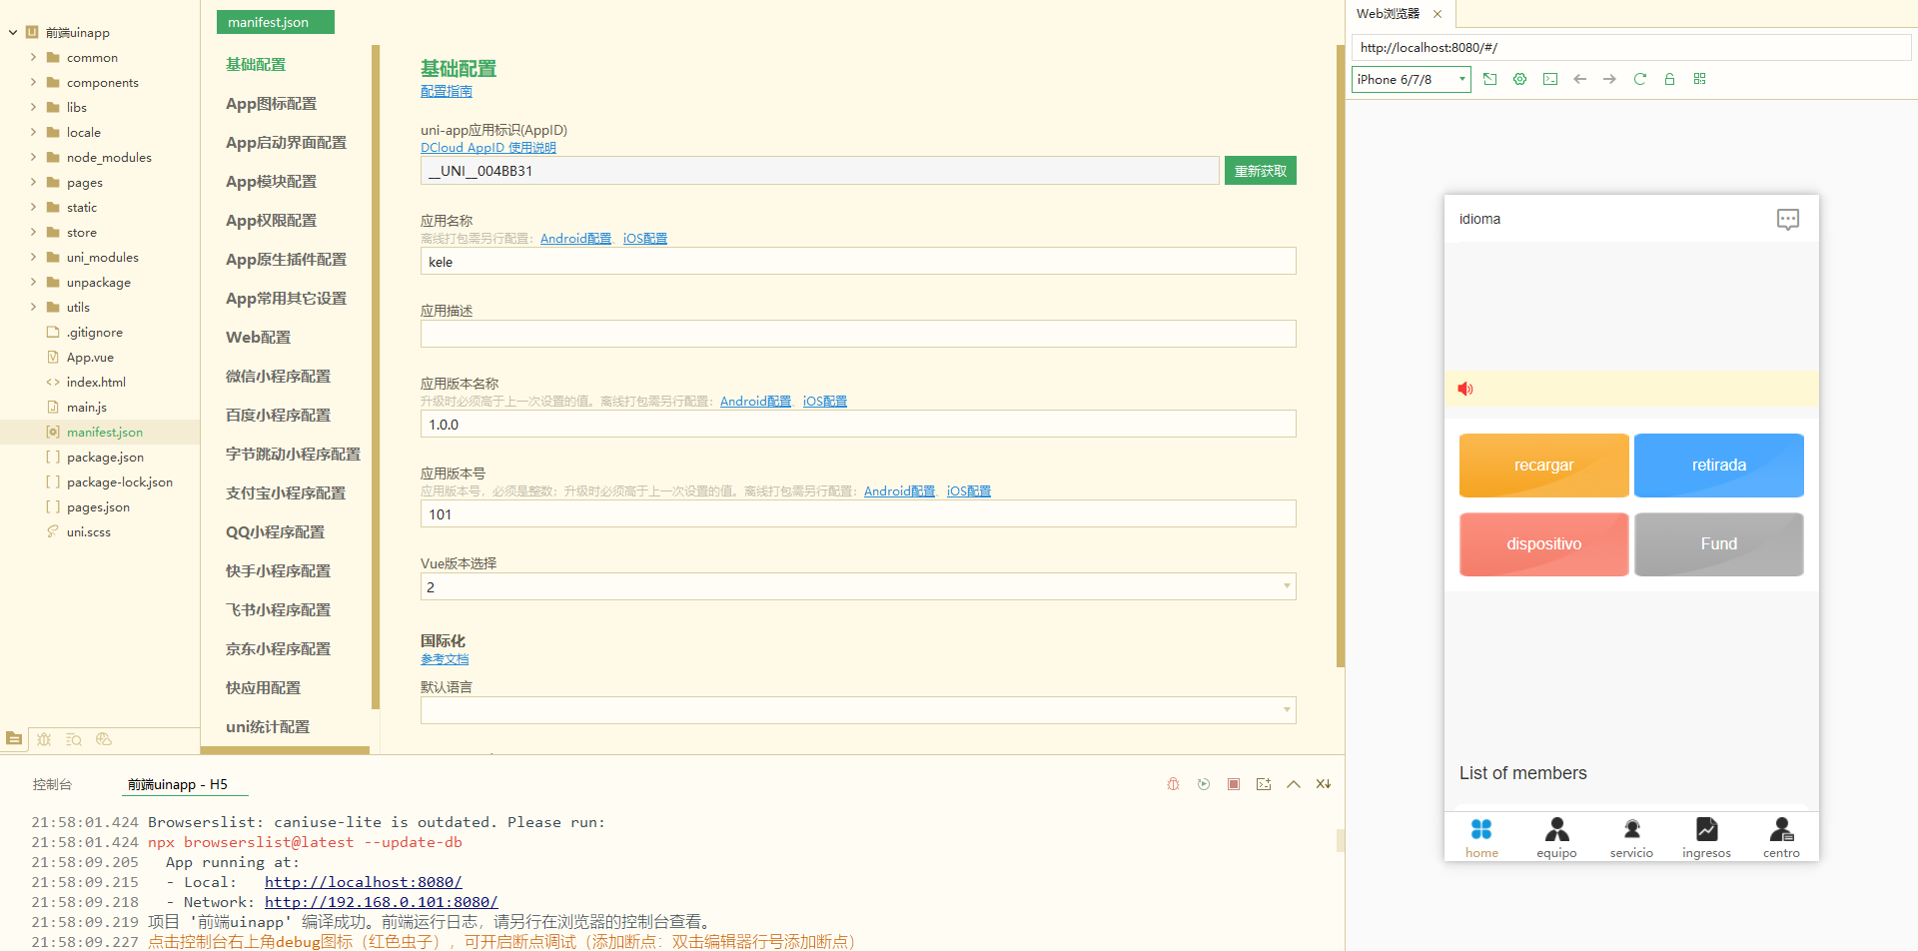Collapse the console panel with the up chevron
1918x951 pixels.
[x=1294, y=784]
